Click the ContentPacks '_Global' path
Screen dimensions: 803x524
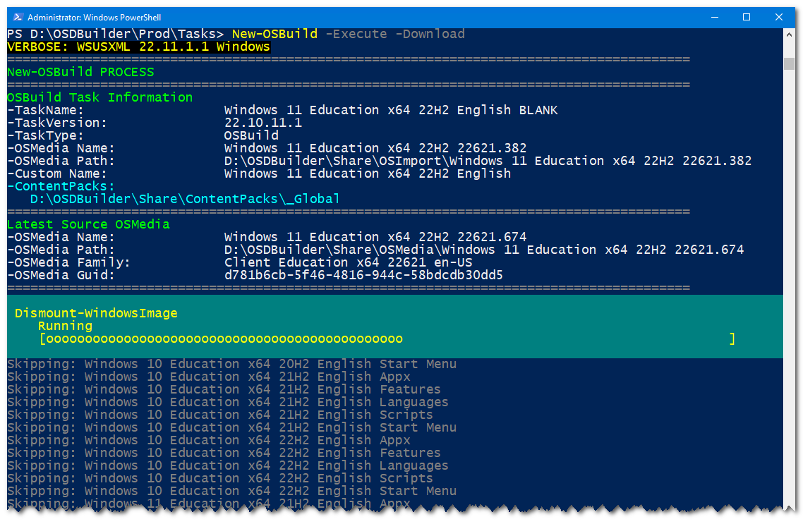point(185,199)
